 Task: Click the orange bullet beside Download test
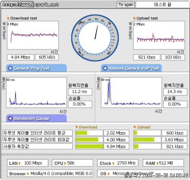8,18
